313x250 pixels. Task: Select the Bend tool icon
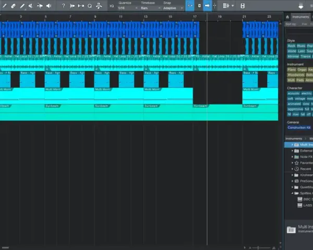(x=40, y=6)
